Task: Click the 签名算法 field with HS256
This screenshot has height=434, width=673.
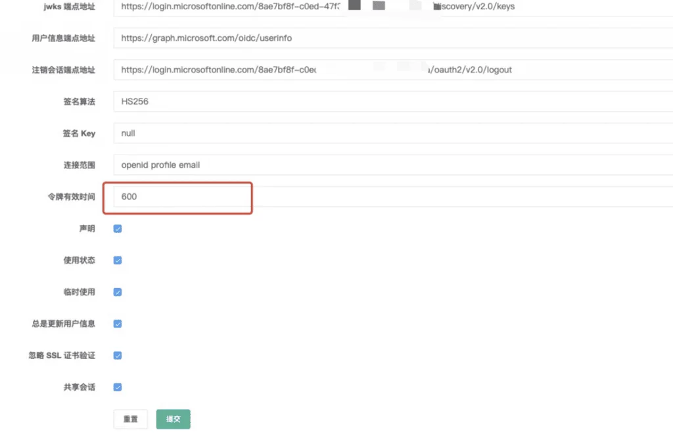Action: coord(393,101)
